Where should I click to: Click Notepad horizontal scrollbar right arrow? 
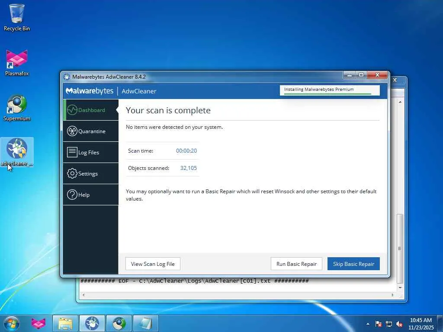(392, 295)
